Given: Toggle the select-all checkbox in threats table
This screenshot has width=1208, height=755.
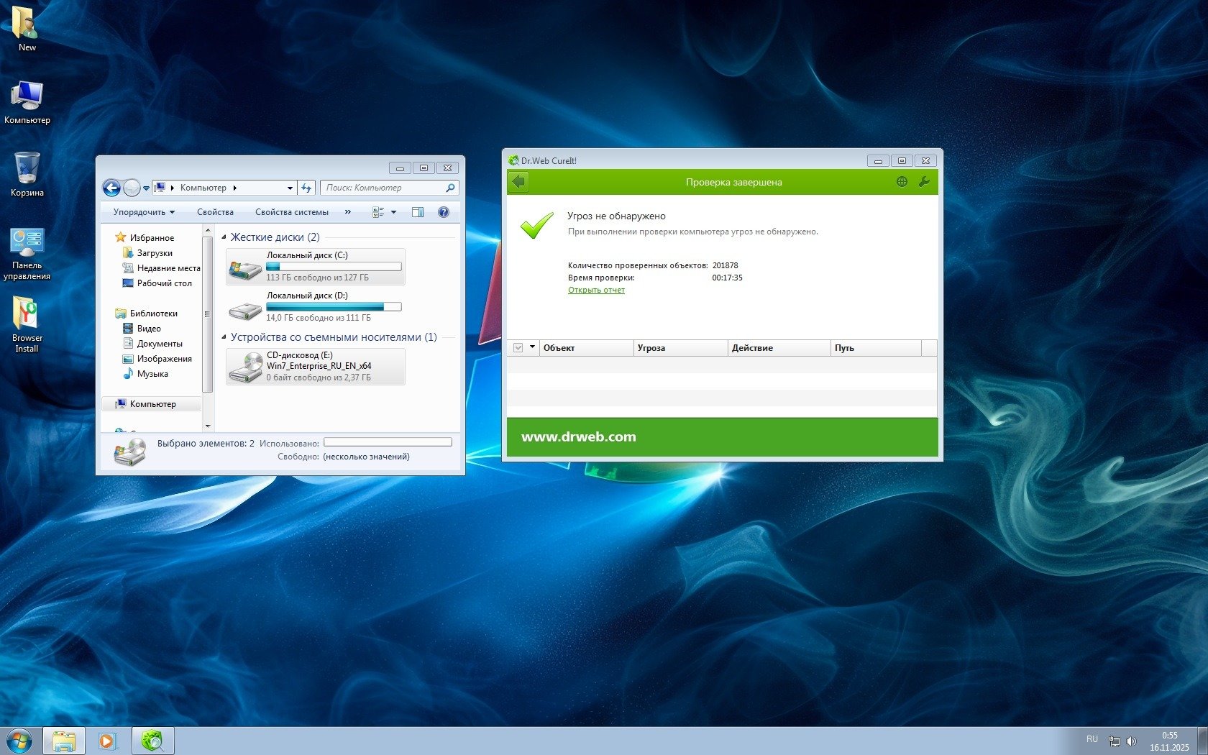Looking at the screenshot, I should click(x=518, y=348).
